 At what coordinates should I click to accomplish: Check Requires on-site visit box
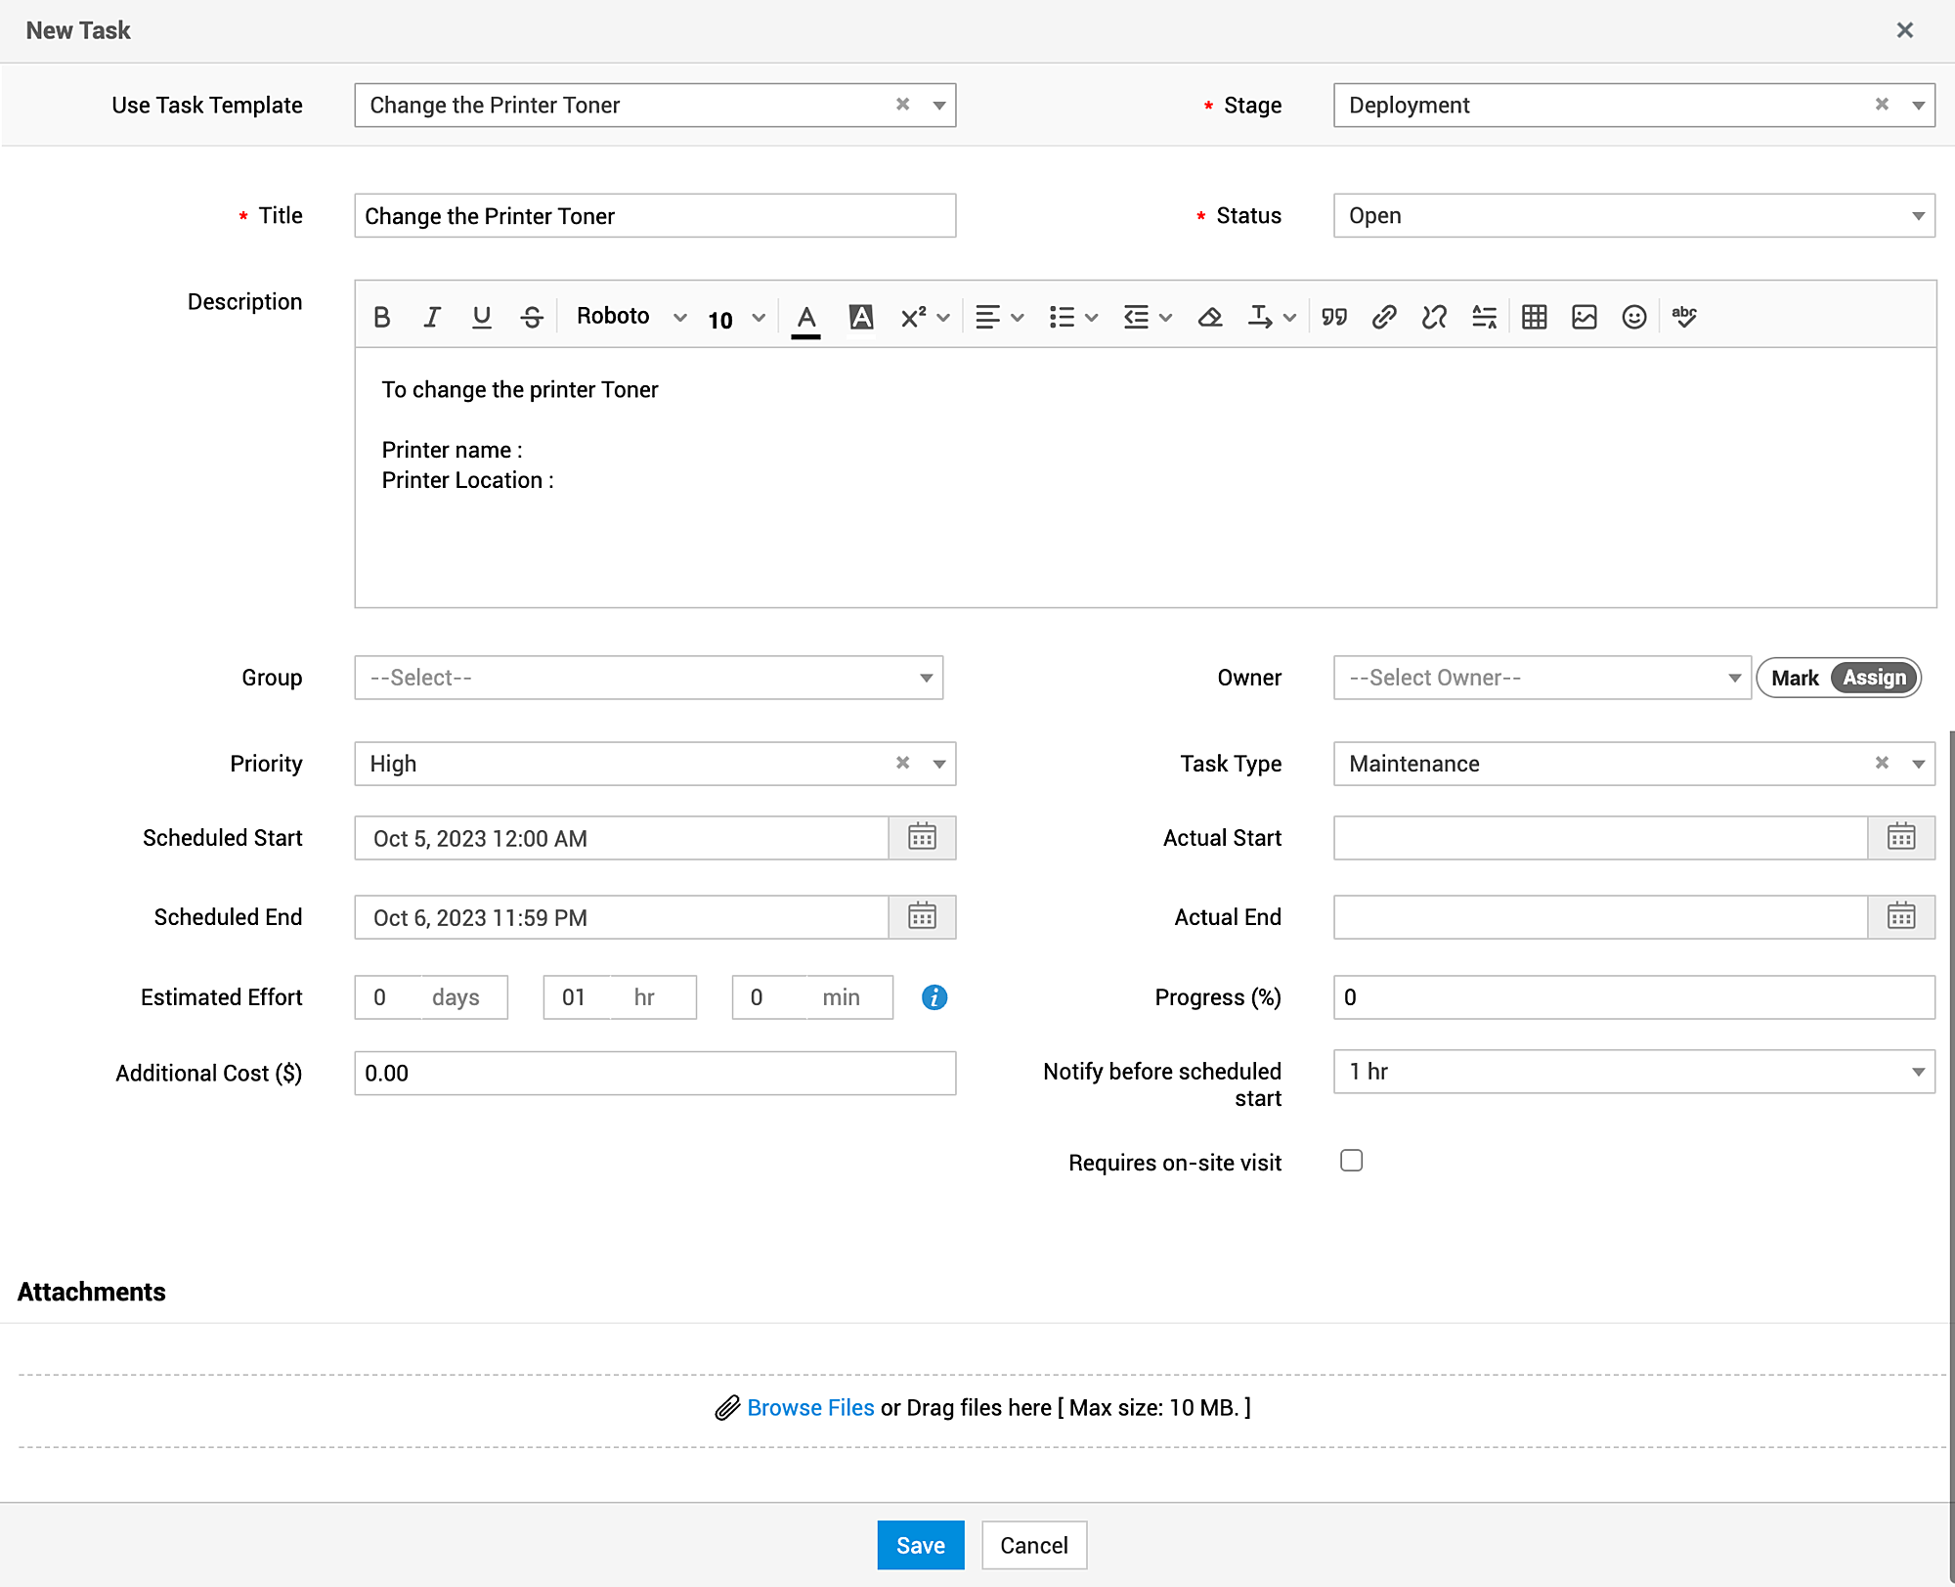click(1351, 1161)
